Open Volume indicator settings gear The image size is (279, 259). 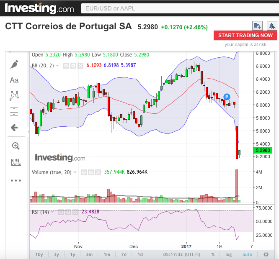tap(91, 172)
